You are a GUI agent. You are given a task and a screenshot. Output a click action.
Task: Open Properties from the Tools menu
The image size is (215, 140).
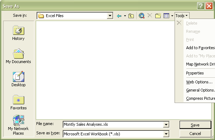tap(199, 73)
